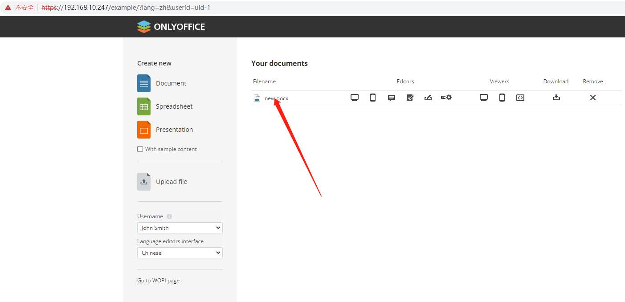Open the Username dropdown John Smith
625x302 pixels.
180,228
